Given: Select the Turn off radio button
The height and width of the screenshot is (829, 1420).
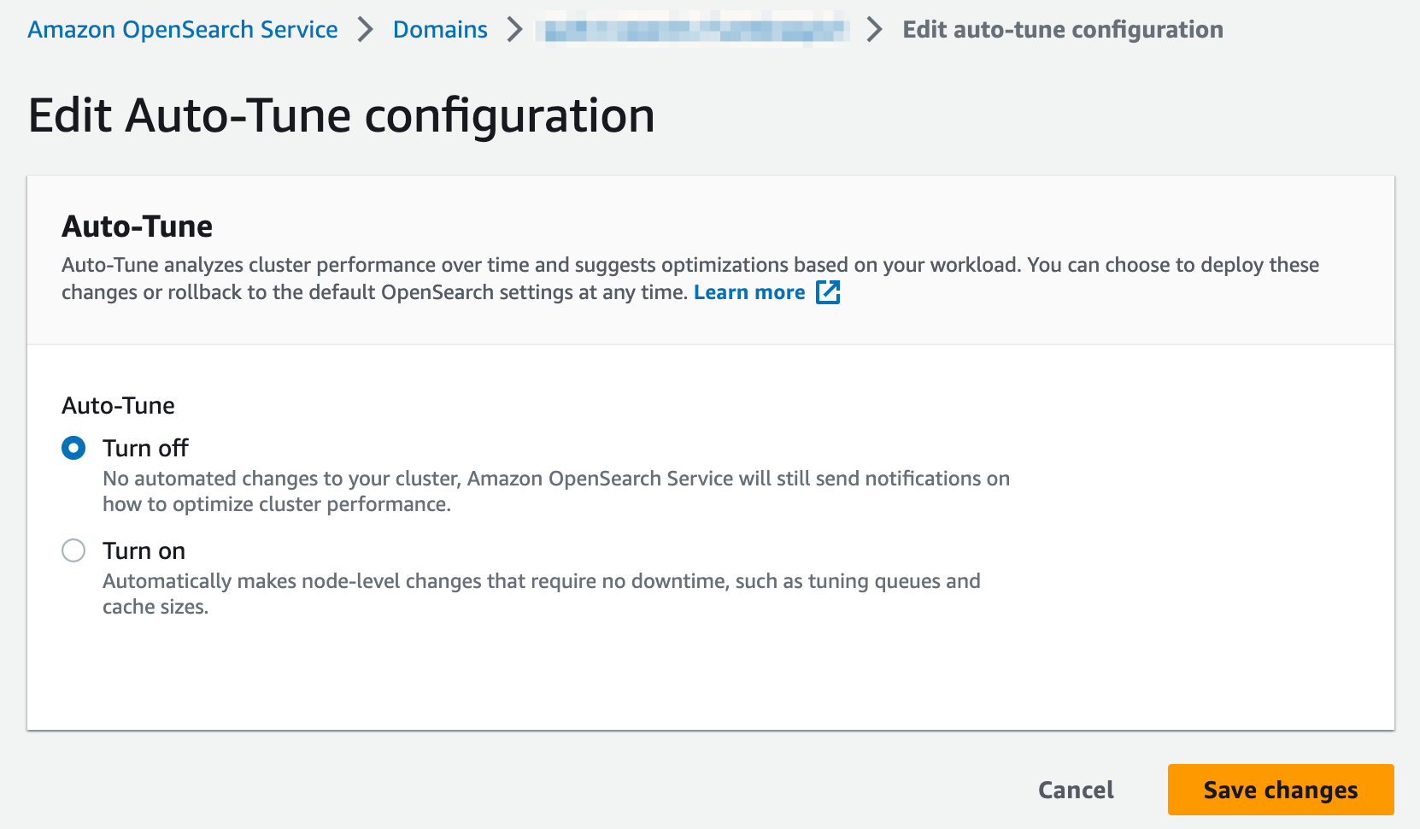Looking at the screenshot, I should click(x=73, y=448).
